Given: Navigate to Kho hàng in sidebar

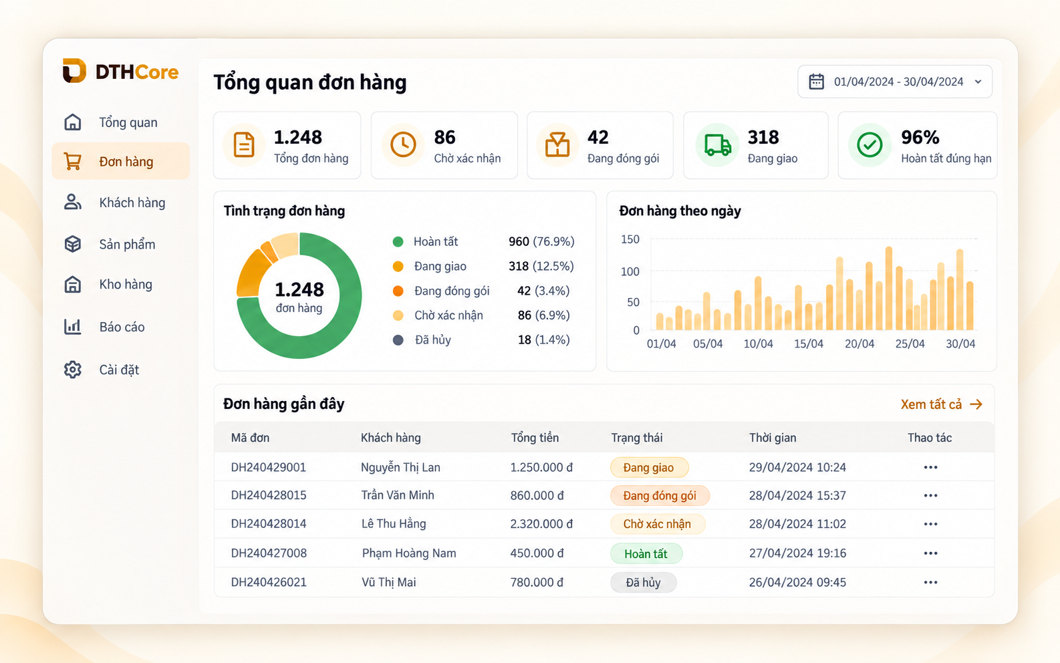Looking at the screenshot, I should click(121, 284).
